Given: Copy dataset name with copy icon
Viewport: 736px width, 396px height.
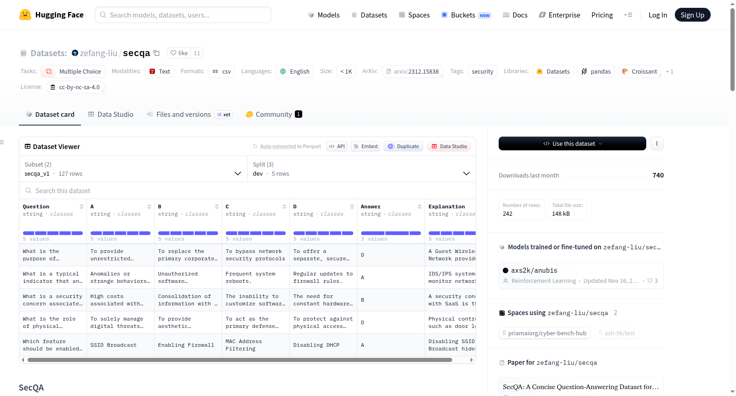Looking at the screenshot, I should point(156,53).
